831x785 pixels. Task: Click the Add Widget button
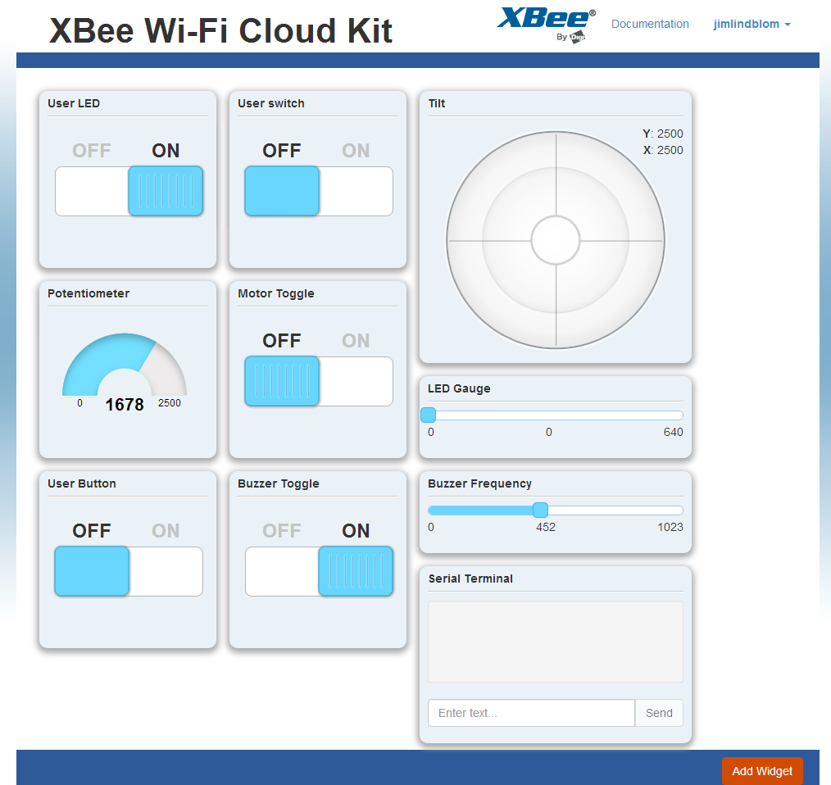click(x=762, y=771)
